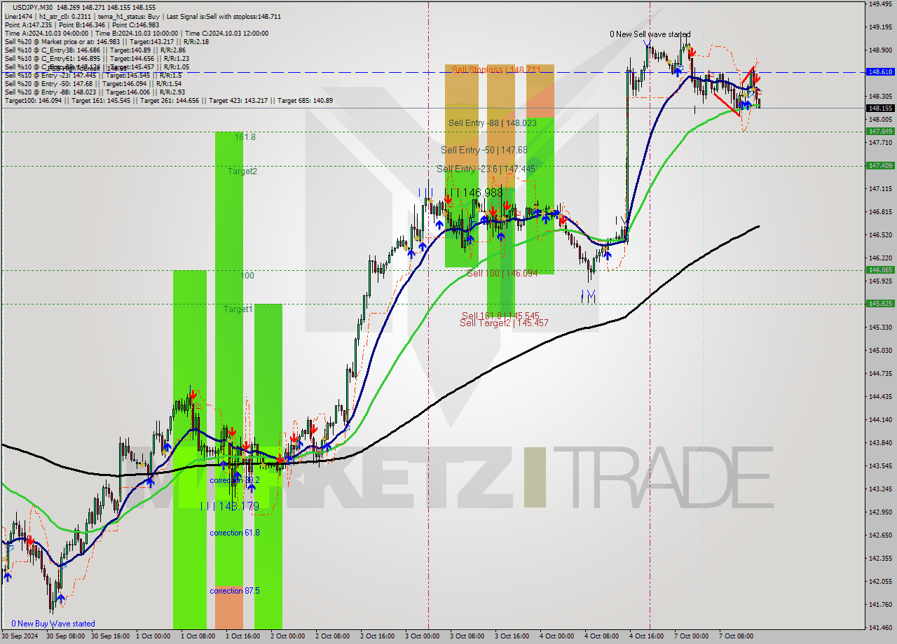Click the 'Sell %20 @ Entry -88: 148.023' line
The width and height of the screenshot is (897, 644).
click(95, 92)
